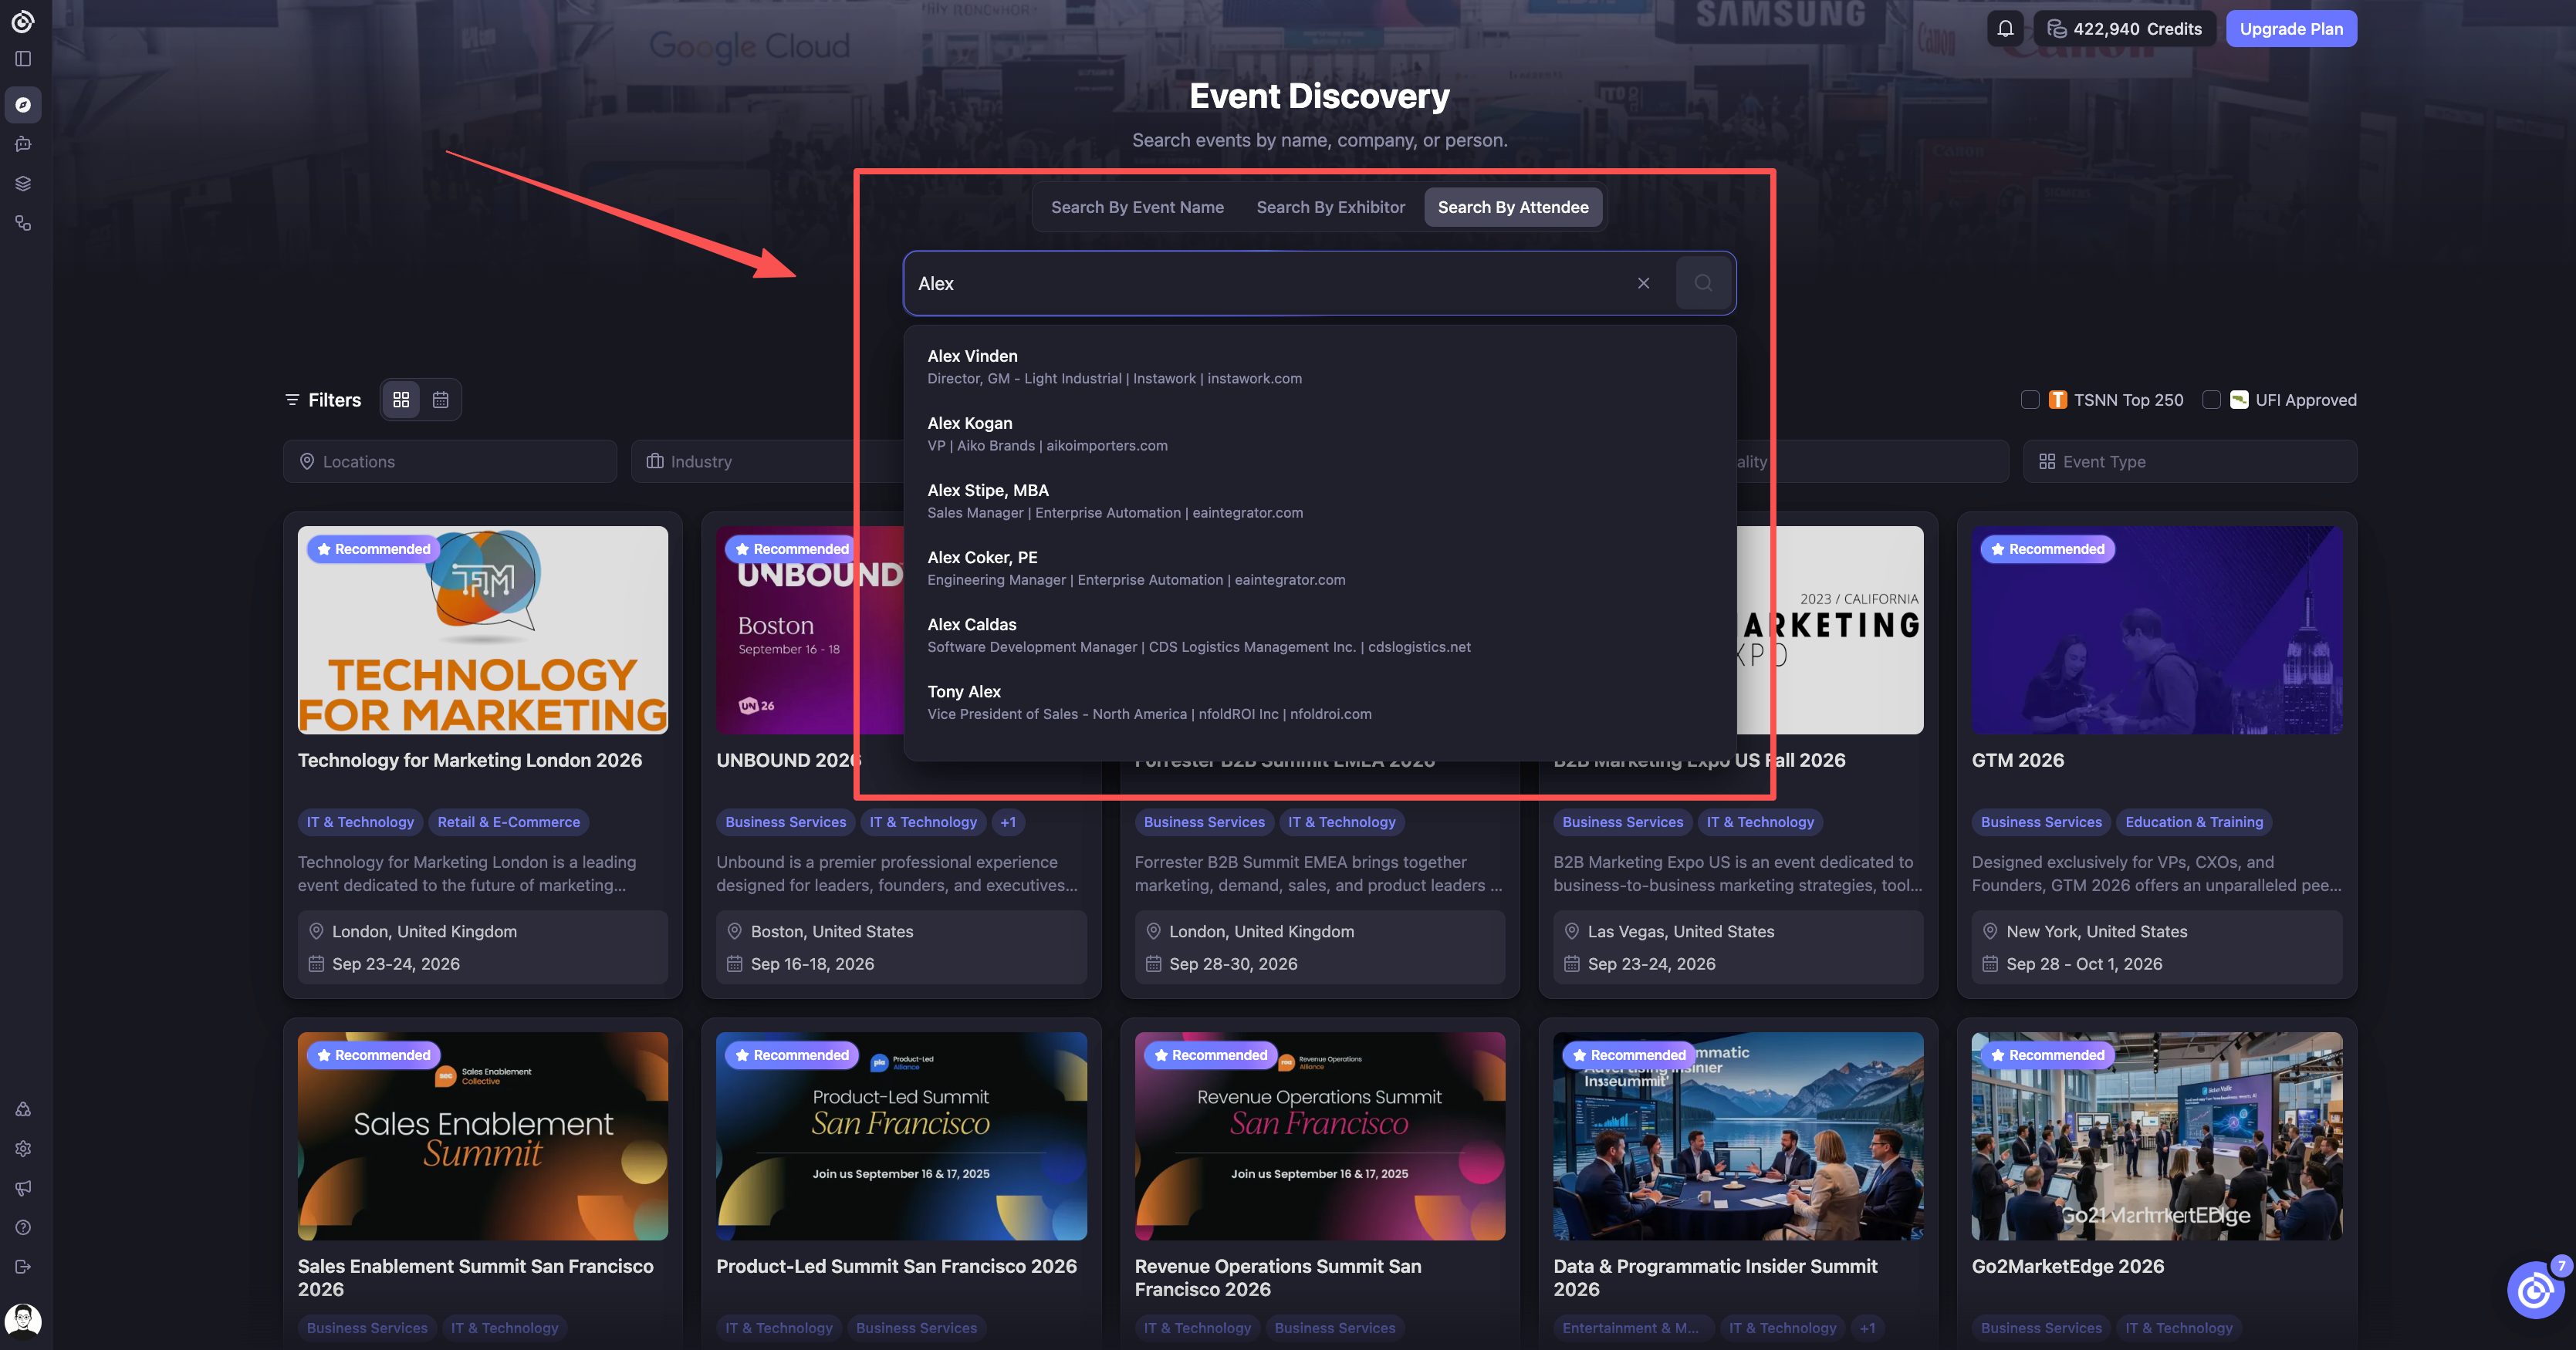The image size is (2576, 1350).
Task: Open the notifications bell
Action: [x=2005, y=29]
